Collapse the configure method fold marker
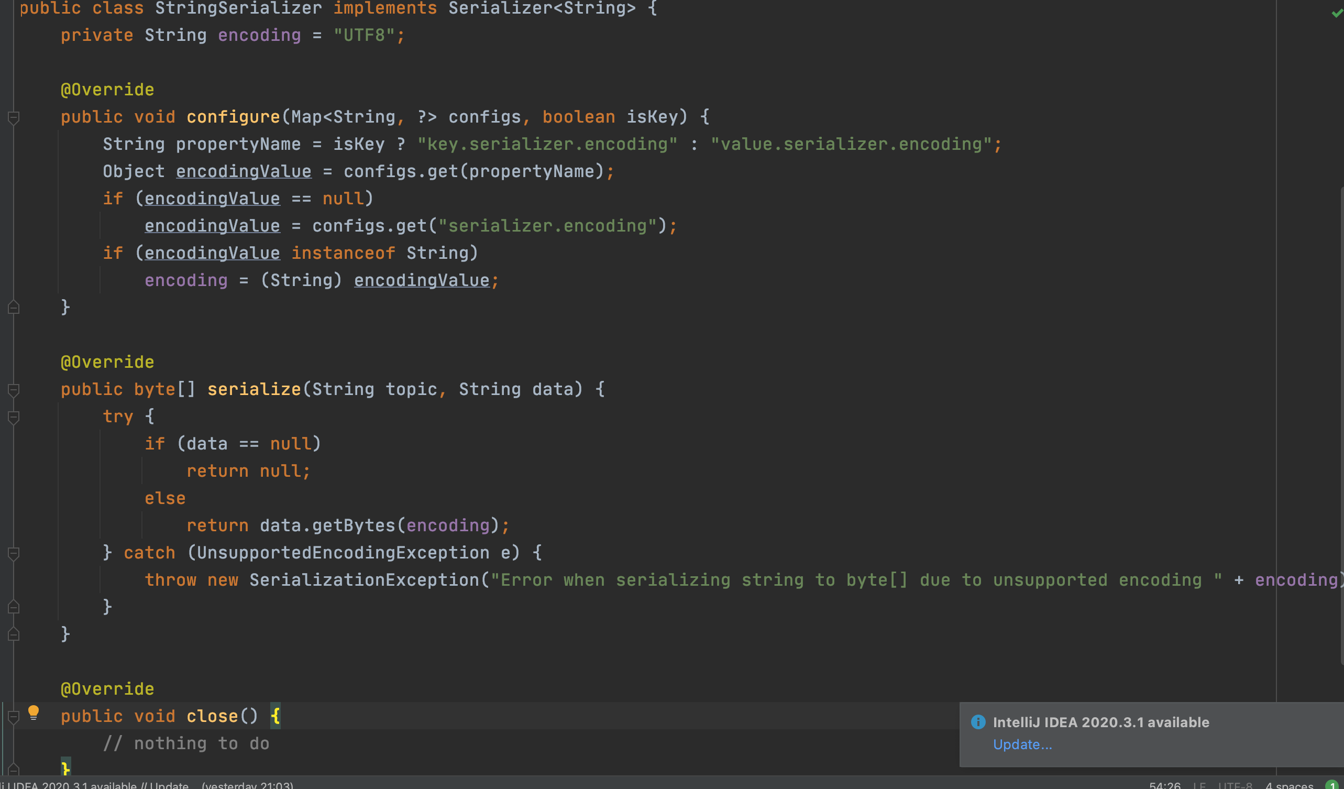 [14, 117]
